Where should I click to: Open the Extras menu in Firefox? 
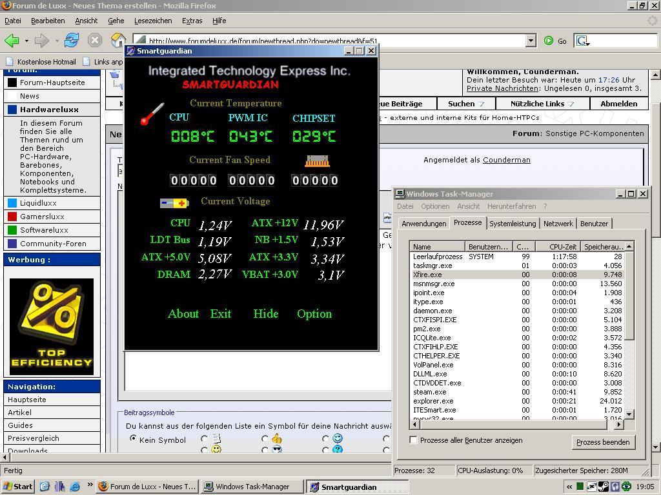click(192, 21)
